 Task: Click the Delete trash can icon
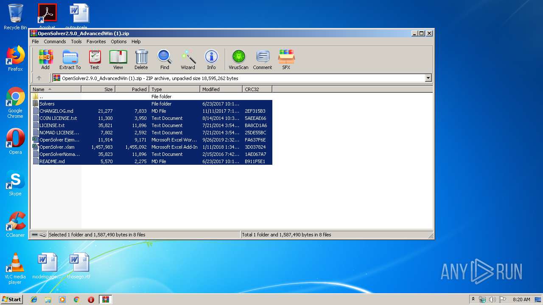[x=141, y=60]
